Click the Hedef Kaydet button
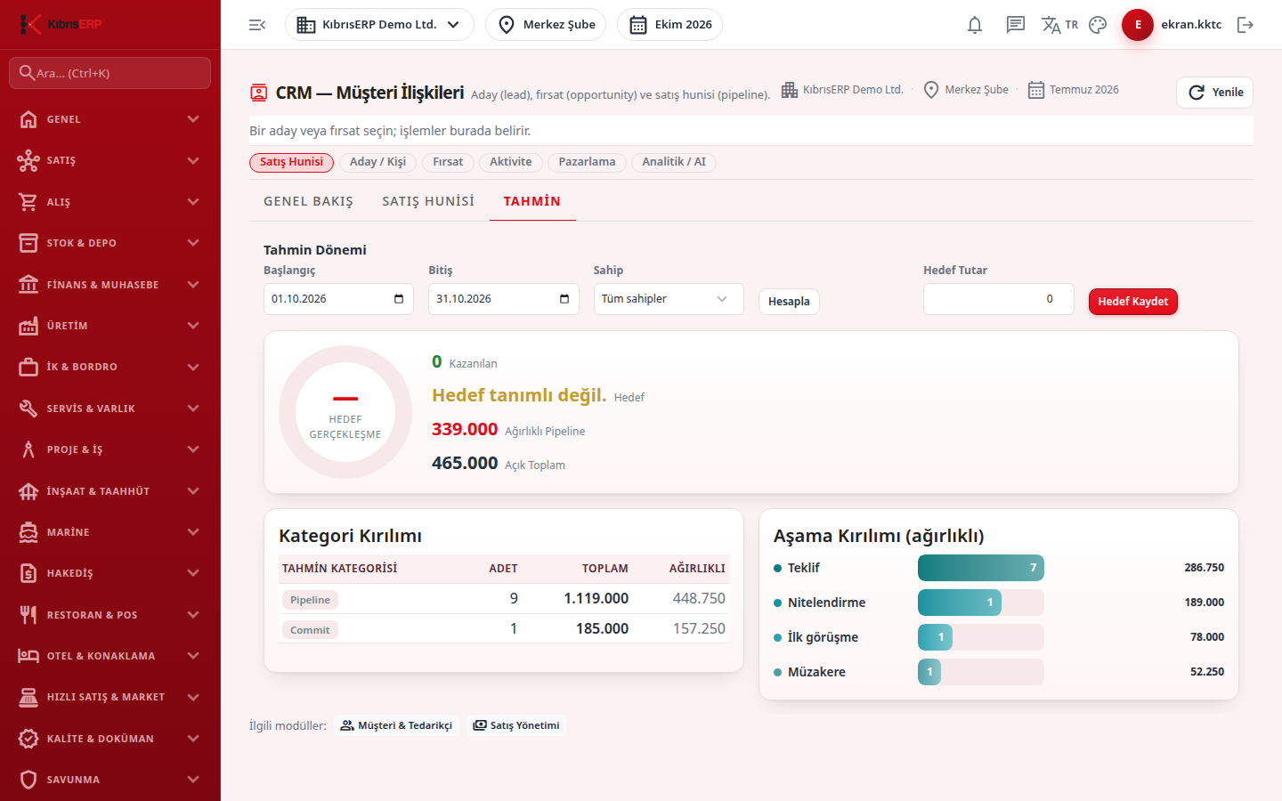1282x801 pixels. (x=1133, y=302)
